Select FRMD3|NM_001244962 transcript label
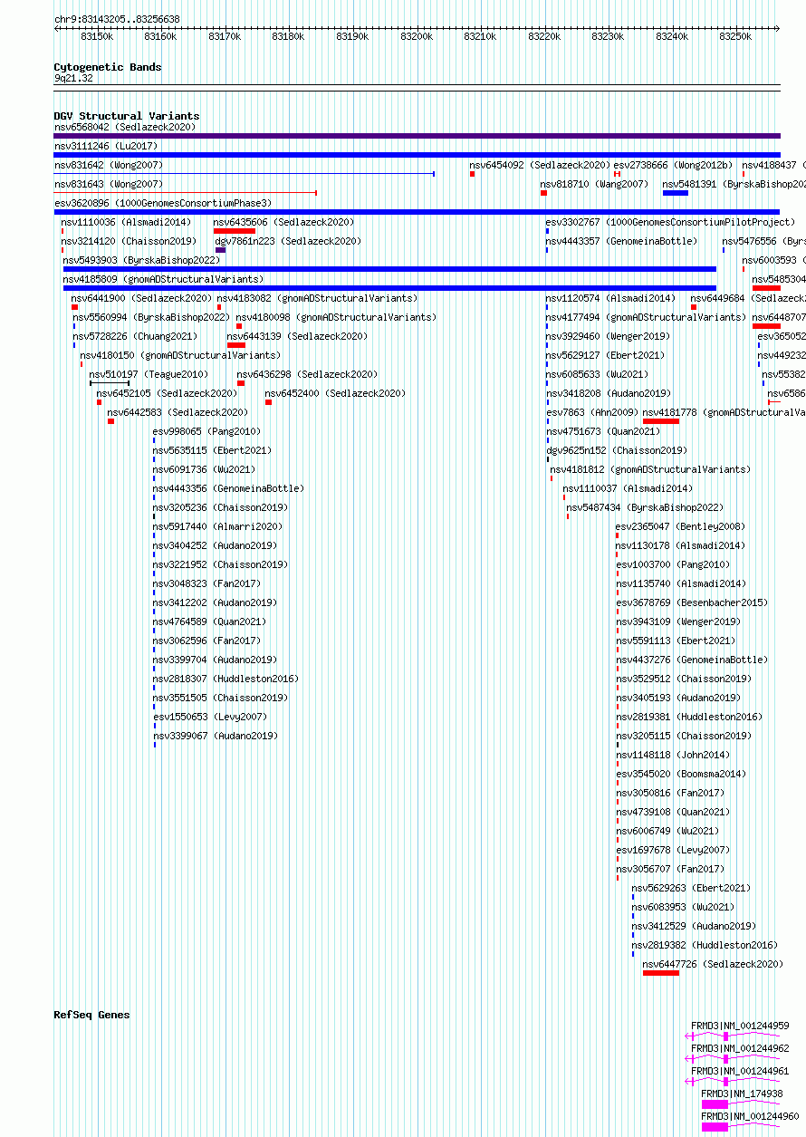Viewport: 806px width, 1137px height. click(x=740, y=1048)
